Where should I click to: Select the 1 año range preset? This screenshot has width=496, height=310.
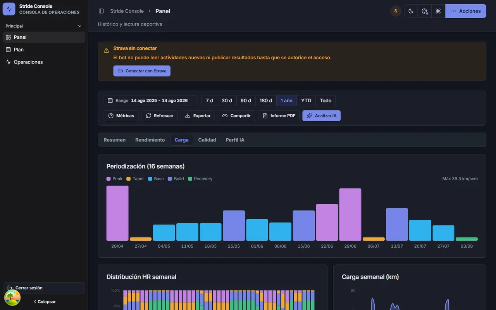click(x=287, y=101)
